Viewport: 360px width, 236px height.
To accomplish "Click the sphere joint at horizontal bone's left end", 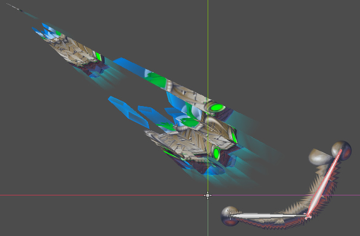I will [x=229, y=214].
